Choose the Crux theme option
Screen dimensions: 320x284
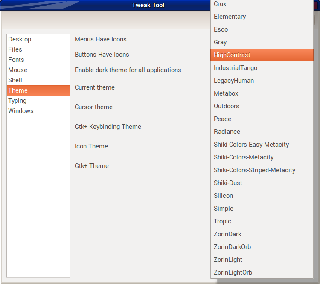click(x=220, y=4)
